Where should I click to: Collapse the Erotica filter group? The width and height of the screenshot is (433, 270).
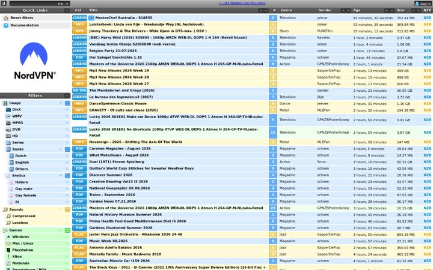(x=67, y=176)
